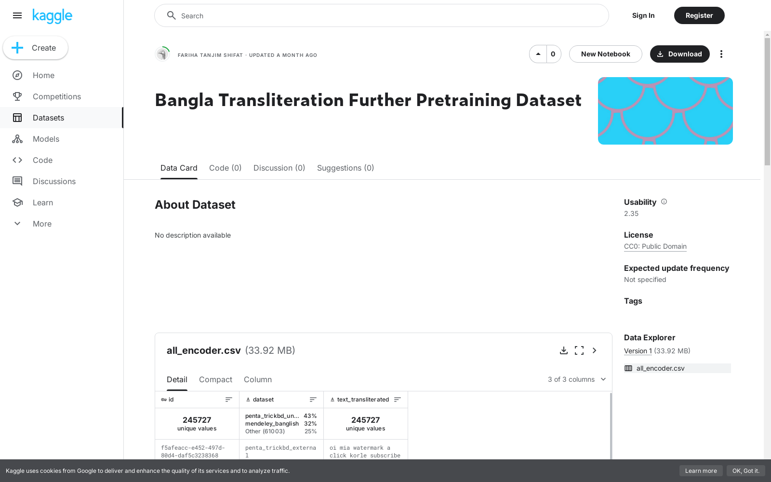Sort the id column icon
Viewport: 771px width, 482px height.
click(229, 400)
